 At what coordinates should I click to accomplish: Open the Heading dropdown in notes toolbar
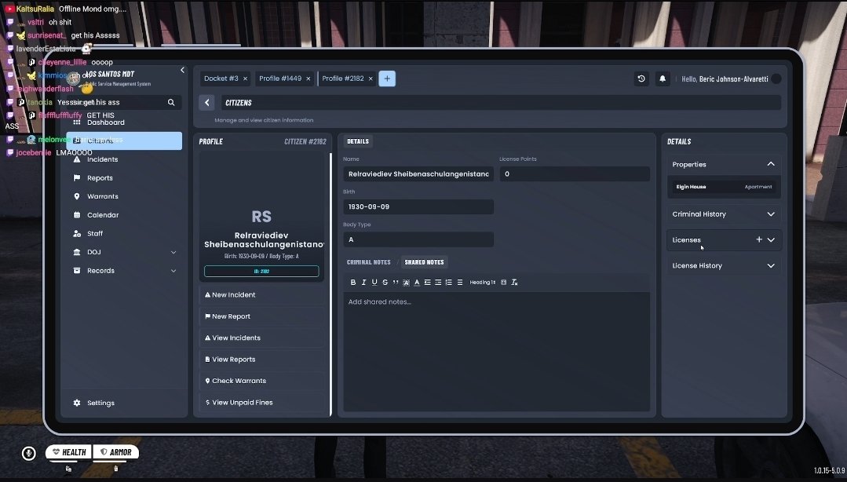(x=483, y=282)
